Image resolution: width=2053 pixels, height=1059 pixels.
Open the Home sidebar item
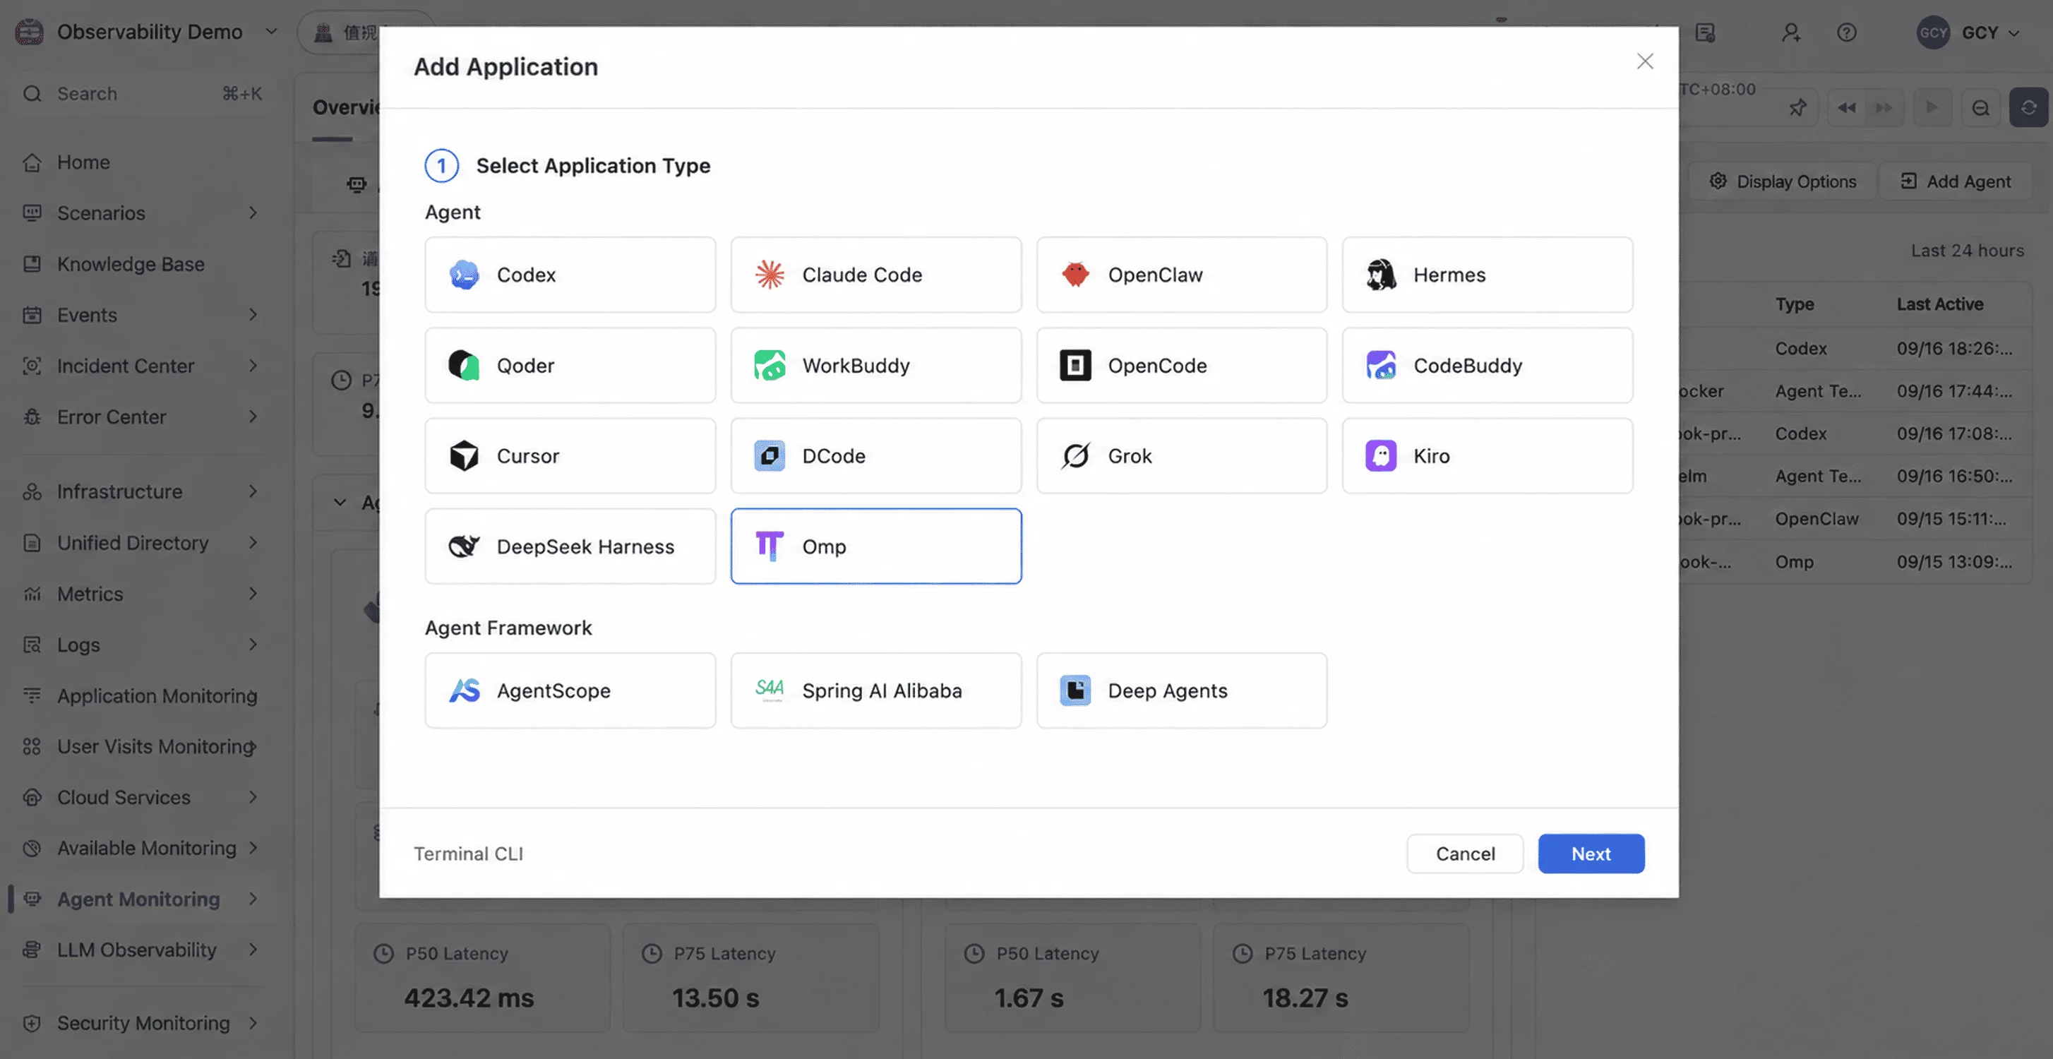(142, 162)
